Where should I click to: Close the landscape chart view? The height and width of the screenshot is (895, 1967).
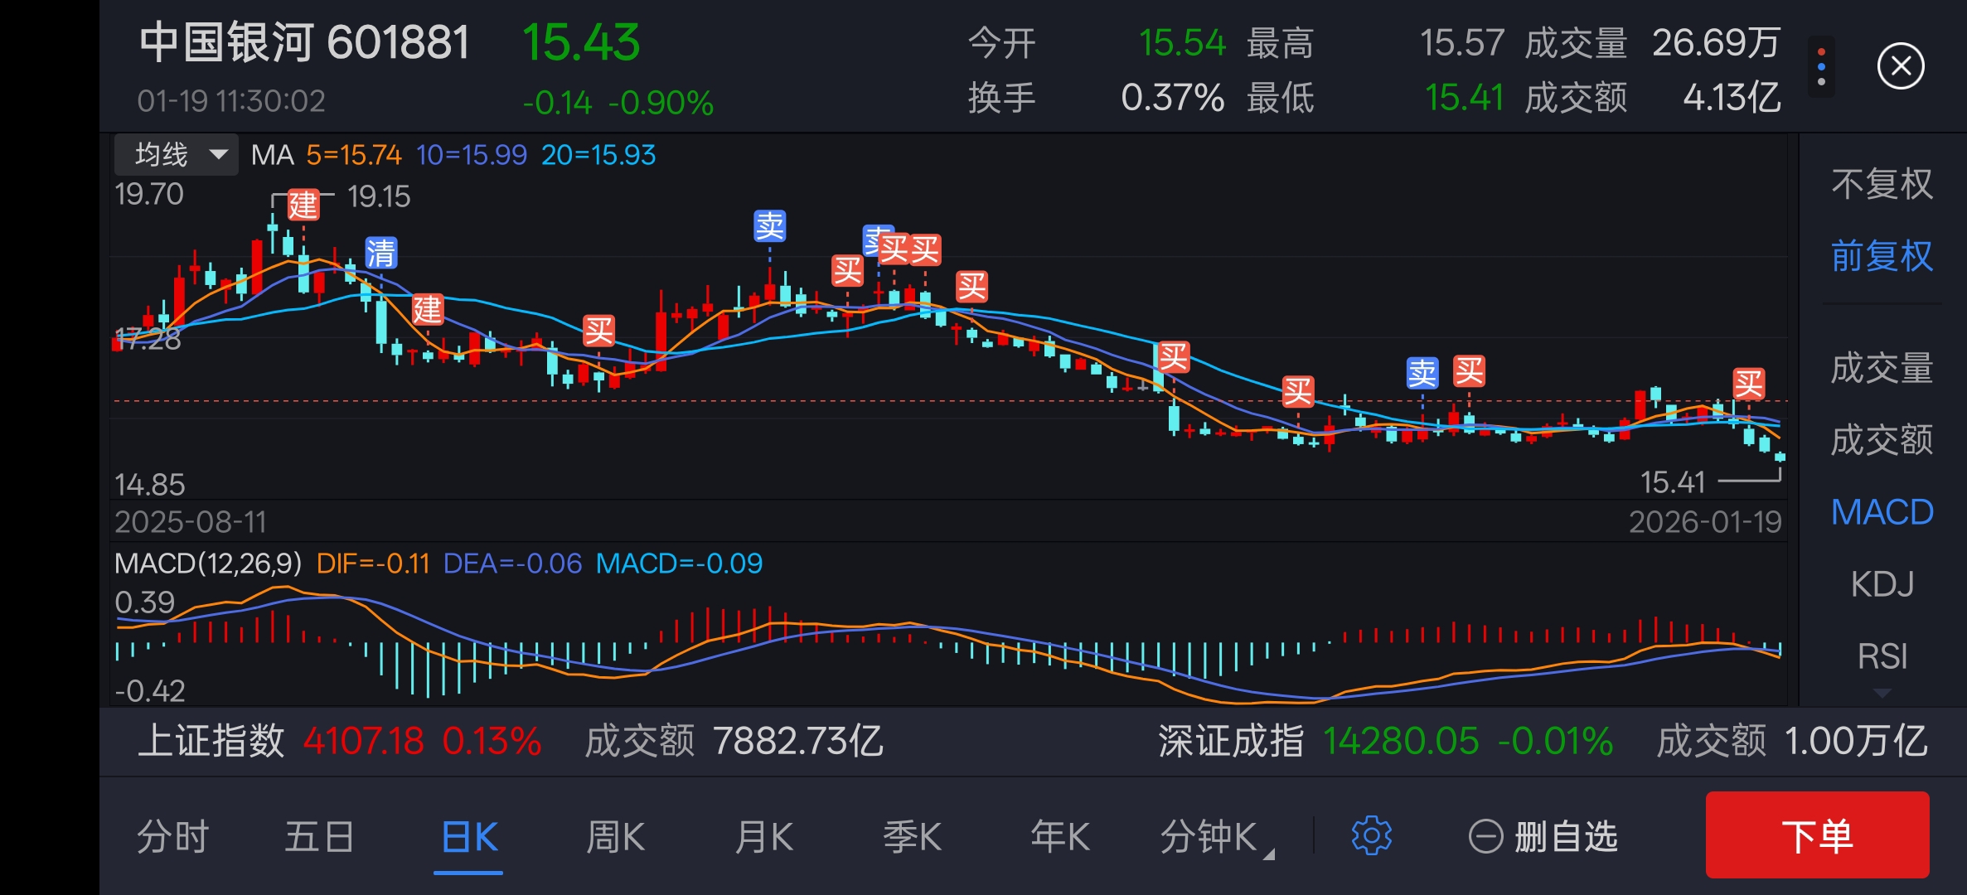(1900, 66)
